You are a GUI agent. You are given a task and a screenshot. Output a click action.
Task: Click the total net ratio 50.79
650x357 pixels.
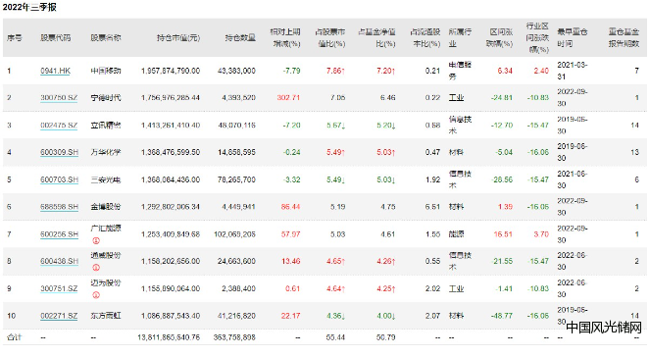pos(385,337)
